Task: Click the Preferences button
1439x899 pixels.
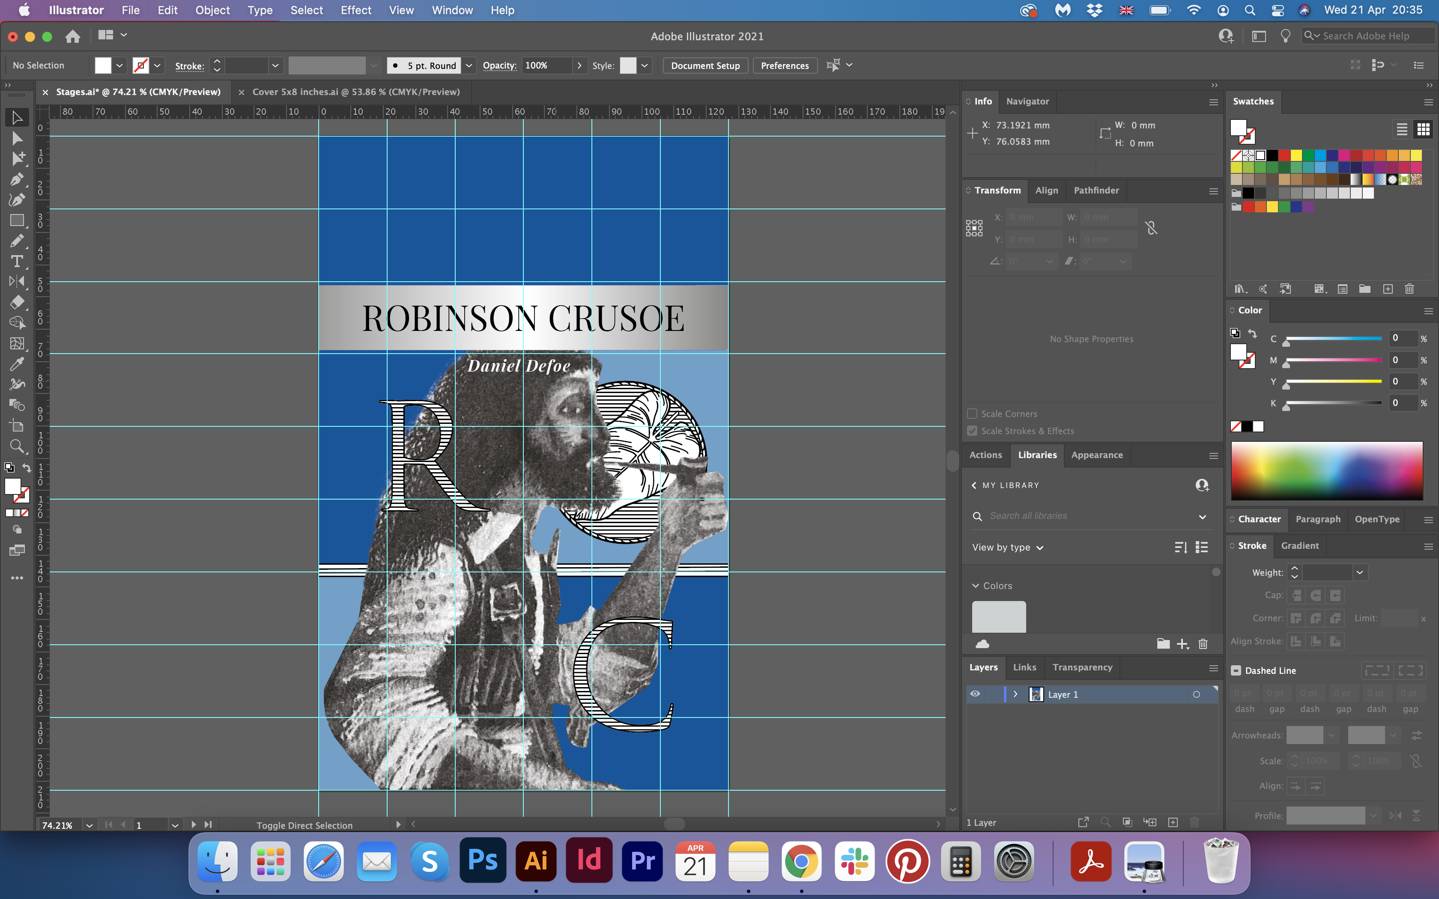Action: (784, 65)
